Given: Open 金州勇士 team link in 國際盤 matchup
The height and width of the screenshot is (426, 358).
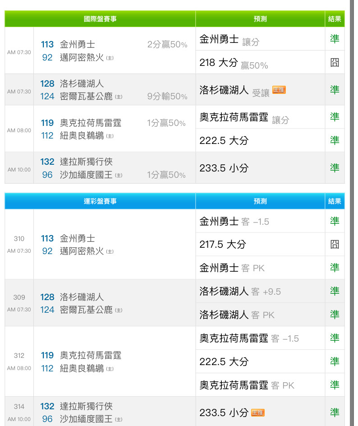Looking at the screenshot, I should [77, 45].
